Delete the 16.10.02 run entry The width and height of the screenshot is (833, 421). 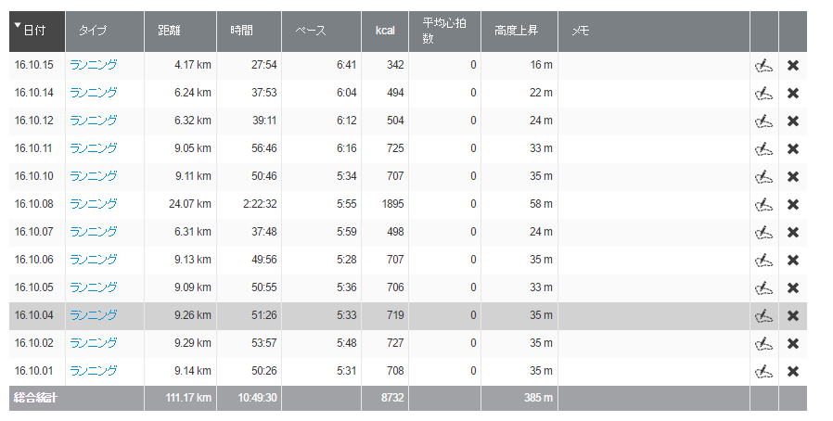click(792, 343)
